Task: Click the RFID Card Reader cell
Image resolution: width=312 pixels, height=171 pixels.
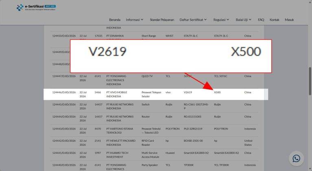Action: [148, 143]
